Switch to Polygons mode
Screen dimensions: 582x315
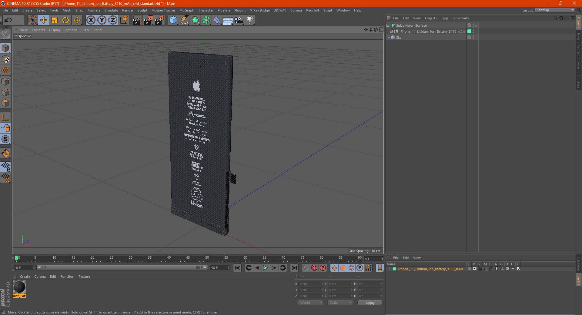(x=6, y=103)
